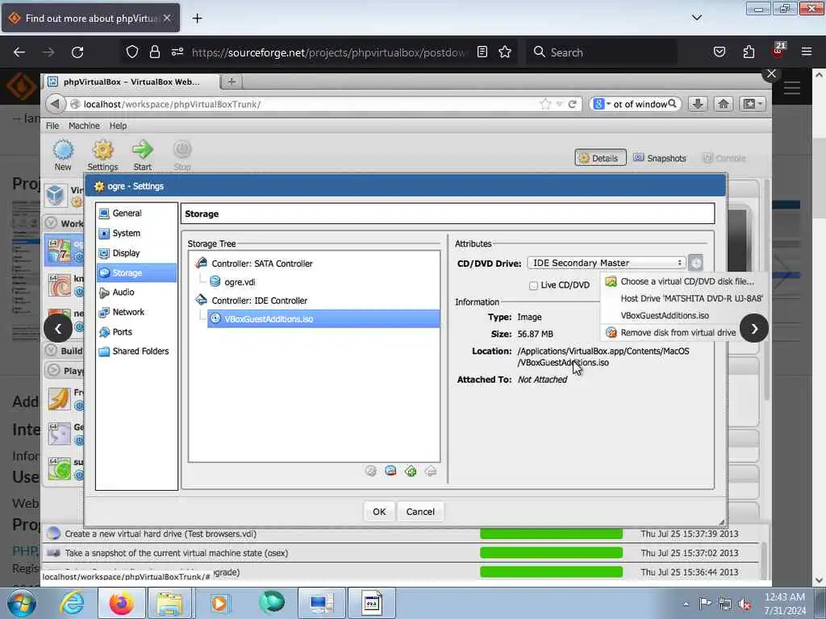
Task: Click the OK button in Settings dialog
Action: pyautogui.click(x=379, y=512)
